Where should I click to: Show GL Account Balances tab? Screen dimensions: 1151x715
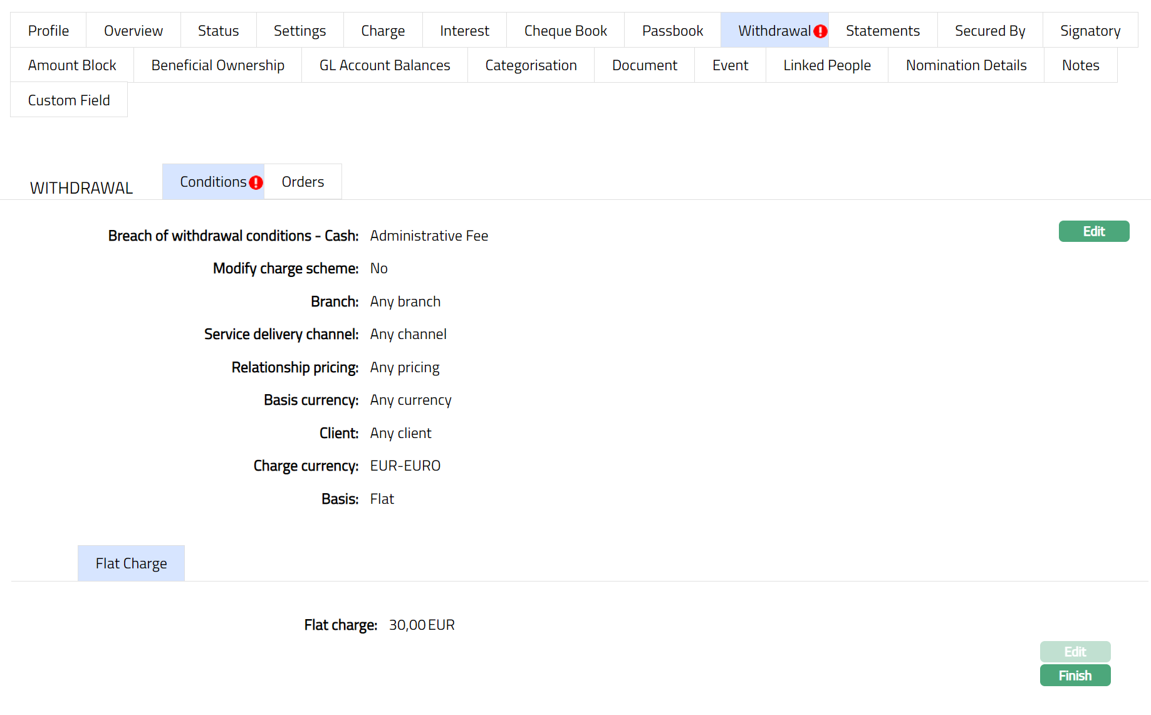(x=385, y=65)
